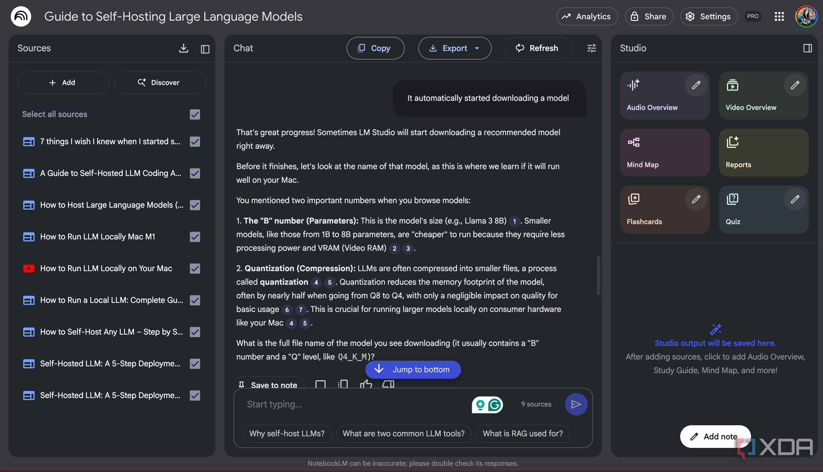Click the '9 sources' label in chat box
The height and width of the screenshot is (472, 823).
(536, 404)
